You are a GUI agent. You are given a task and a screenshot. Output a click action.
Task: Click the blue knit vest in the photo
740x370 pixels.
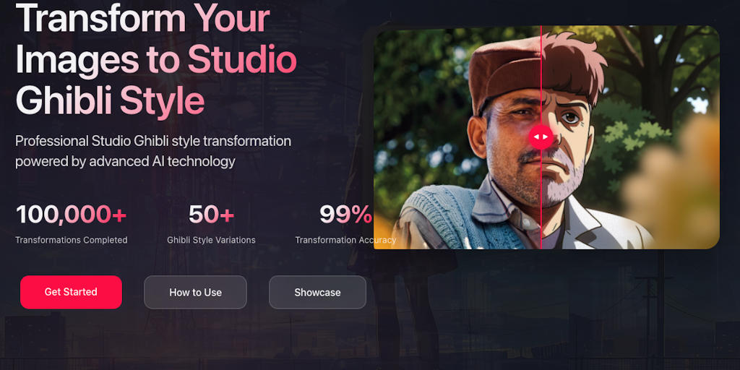(x=442, y=217)
